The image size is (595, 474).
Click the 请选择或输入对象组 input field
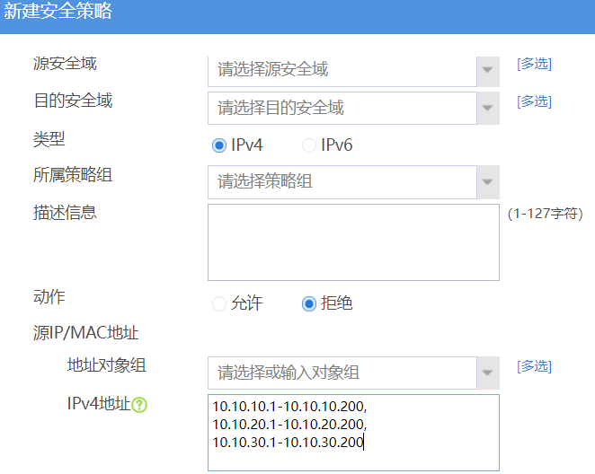342,373
